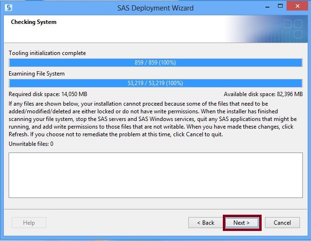Click the SAS logo icon in title bar

pos(9,8)
